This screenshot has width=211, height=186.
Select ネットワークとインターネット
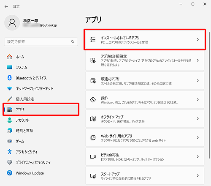(x=41, y=88)
